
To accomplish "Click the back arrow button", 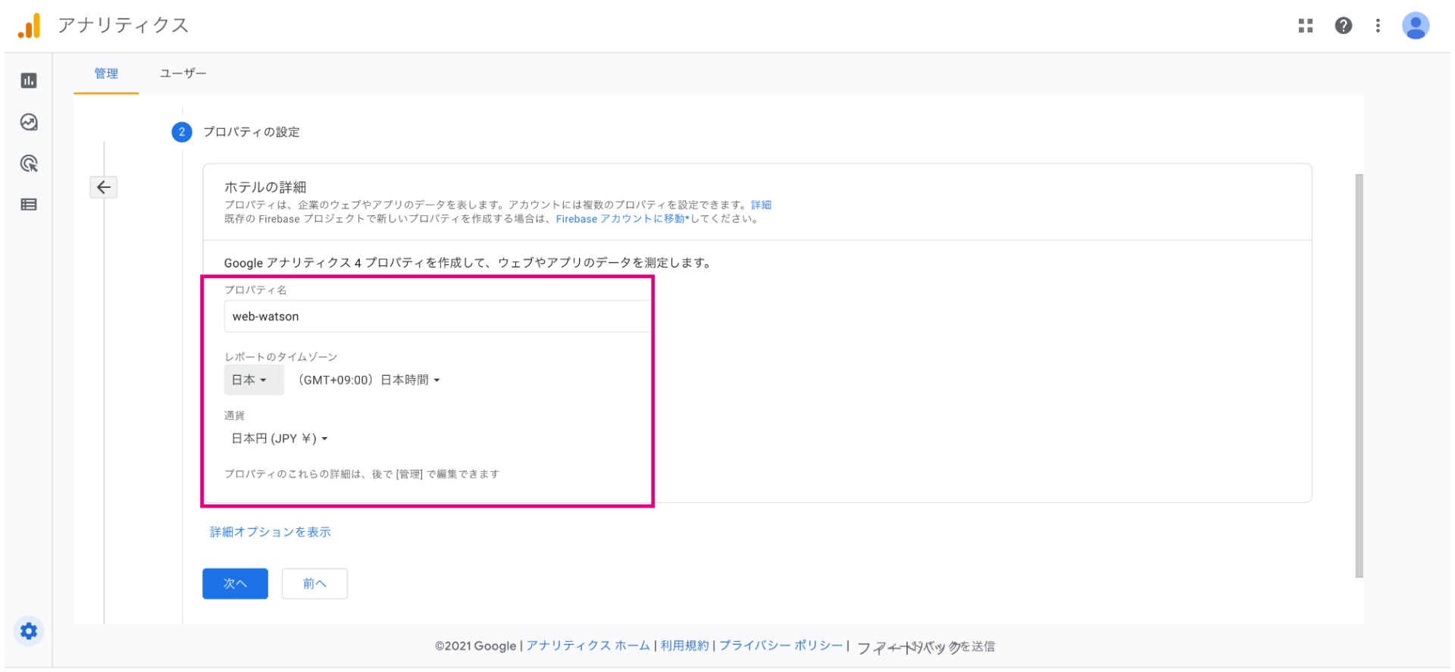I will (x=104, y=187).
